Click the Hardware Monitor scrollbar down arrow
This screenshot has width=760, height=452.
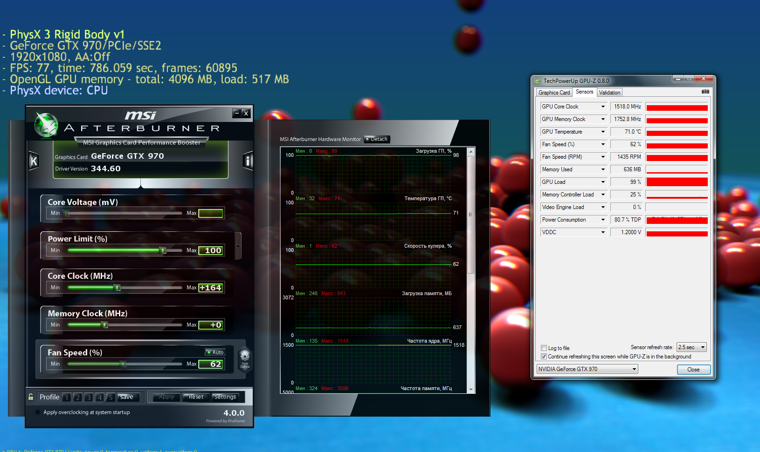[x=471, y=389]
